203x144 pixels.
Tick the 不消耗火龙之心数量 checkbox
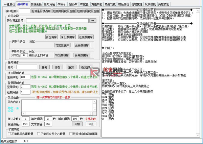(39, 134)
